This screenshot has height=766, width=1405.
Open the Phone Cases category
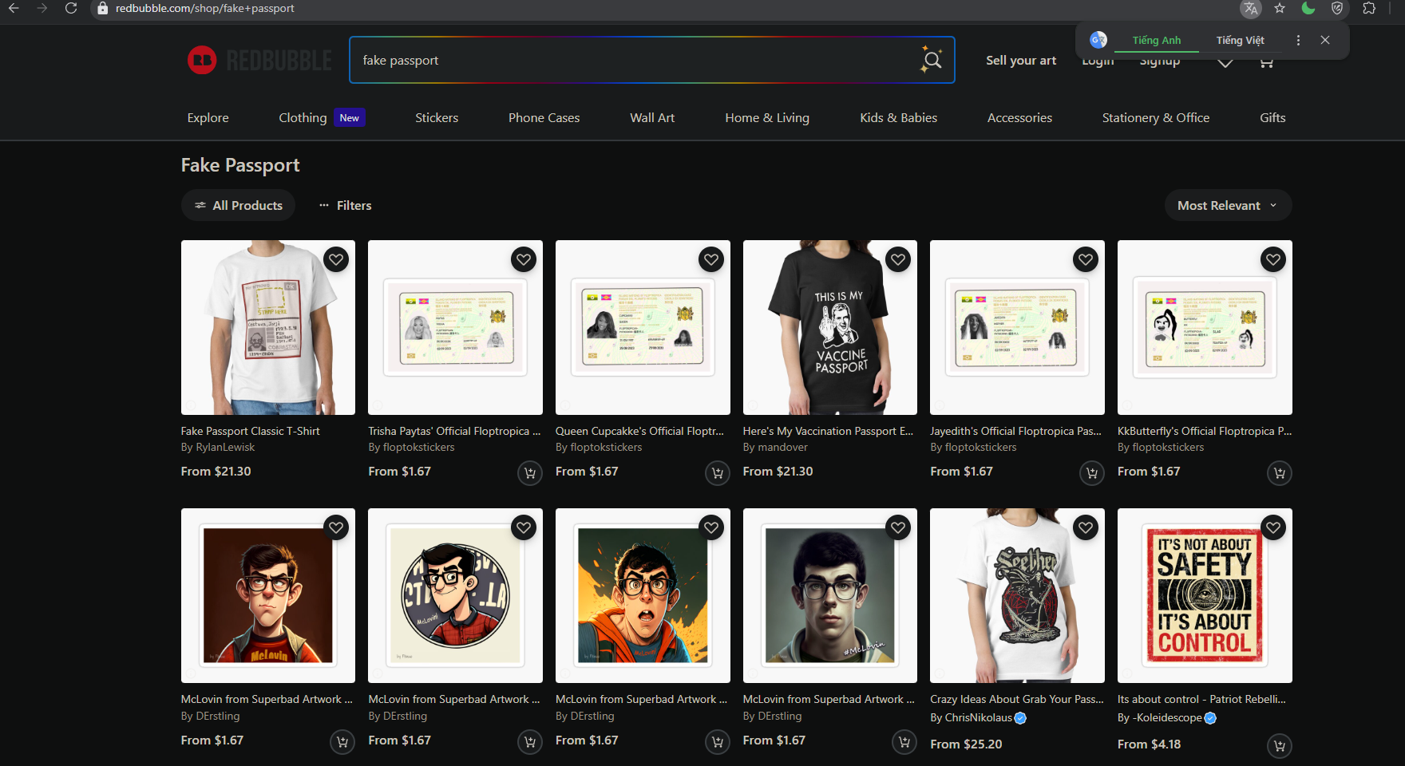pyautogui.click(x=544, y=117)
